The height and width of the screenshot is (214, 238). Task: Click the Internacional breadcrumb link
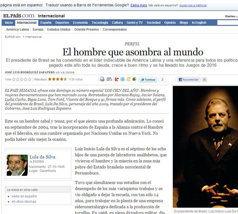tap(33, 37)
